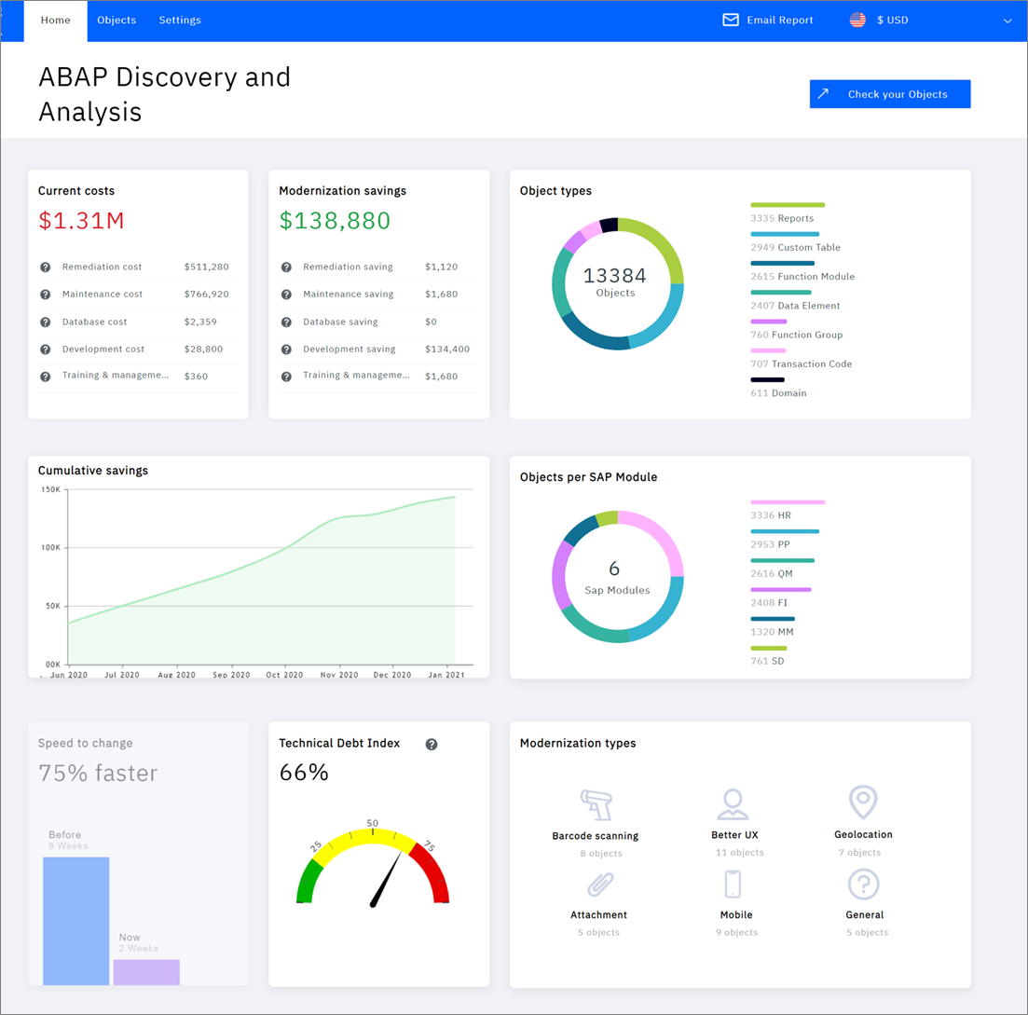Select the Mobile phone icon

point(733,884)
